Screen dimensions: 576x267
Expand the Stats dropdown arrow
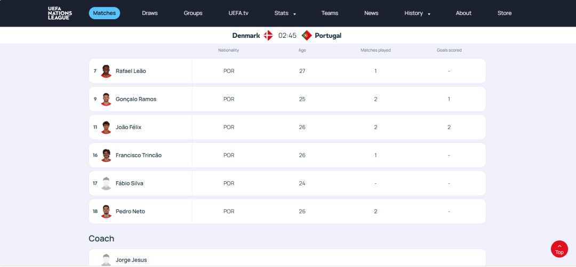(294, 14)
